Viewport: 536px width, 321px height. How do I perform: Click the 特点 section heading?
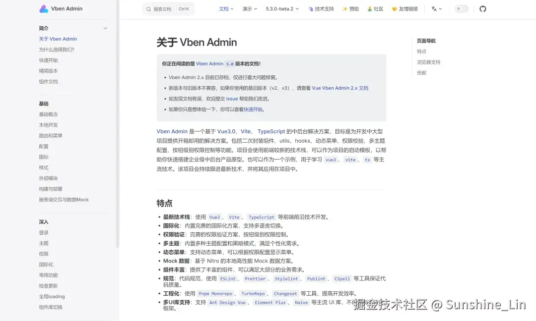pyautogui.click(x=164, y=203)
